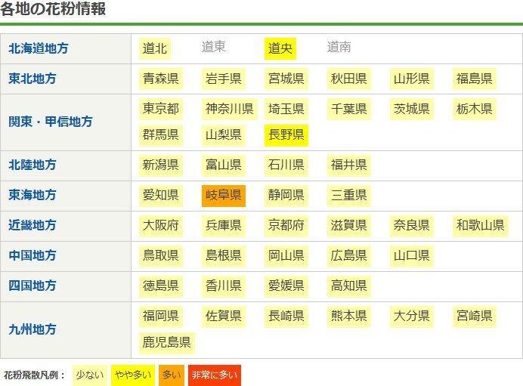Open 大阪府 pollen information
The height and width of the screenshot is (386, 523).
161,225
